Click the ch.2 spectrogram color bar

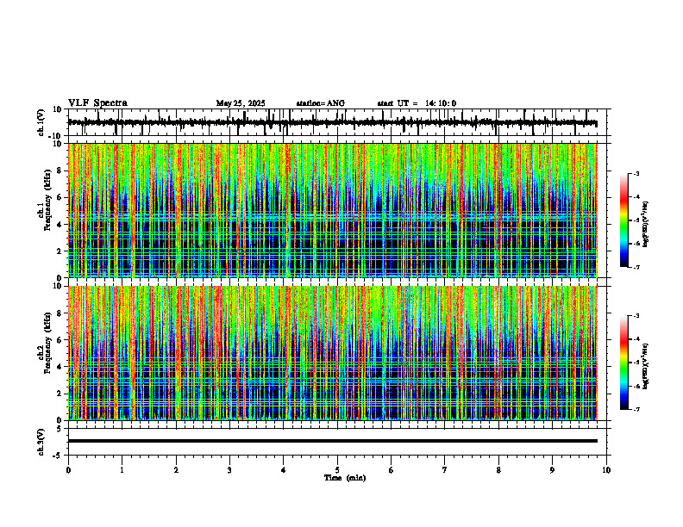tap(623, 363)
